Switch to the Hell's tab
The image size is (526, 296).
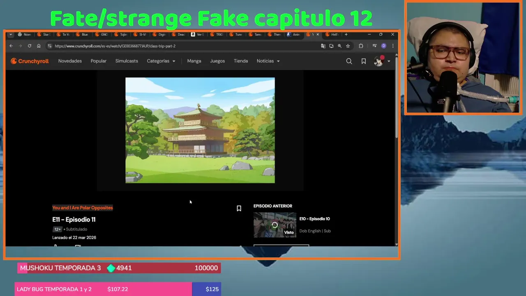[x=332, y=35]
